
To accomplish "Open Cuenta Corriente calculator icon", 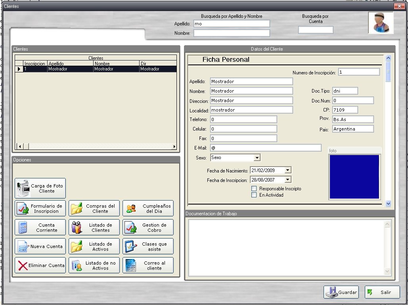I will pyautogui.click(x=22, y=227).
